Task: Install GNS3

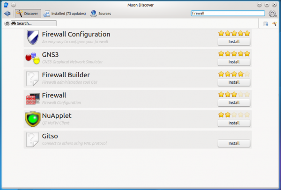Action: point(234,62)
